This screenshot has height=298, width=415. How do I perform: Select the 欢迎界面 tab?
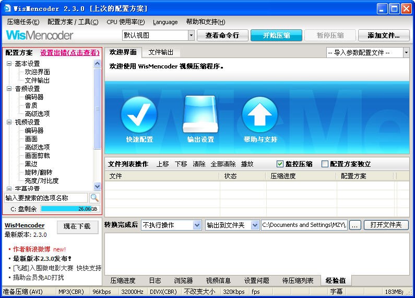[123, 52]
